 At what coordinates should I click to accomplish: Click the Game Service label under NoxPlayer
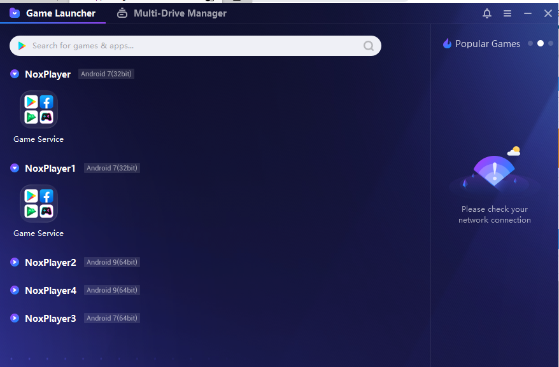(x=38, y=139)
